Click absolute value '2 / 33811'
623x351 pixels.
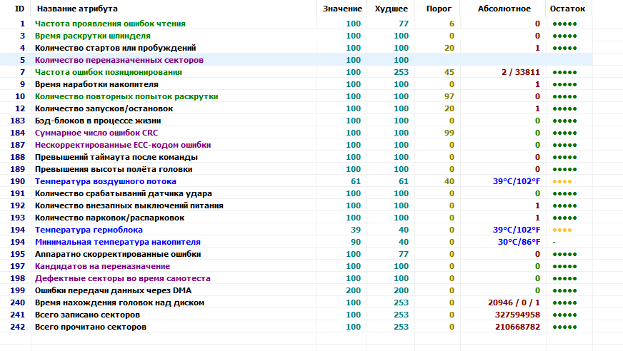pyautogui.click(x=521, y=72)
